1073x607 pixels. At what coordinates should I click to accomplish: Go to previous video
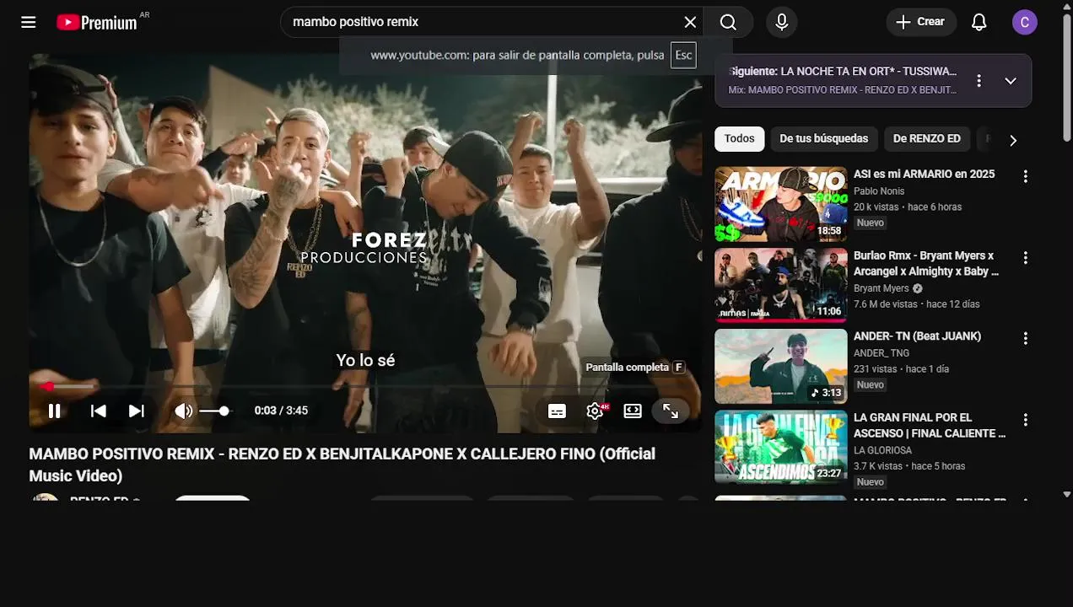point(99,411)
